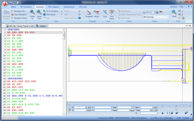Click the document search icon in Find group
The height and width of the screenshot is (121, 194).
(x=179, y=18)
